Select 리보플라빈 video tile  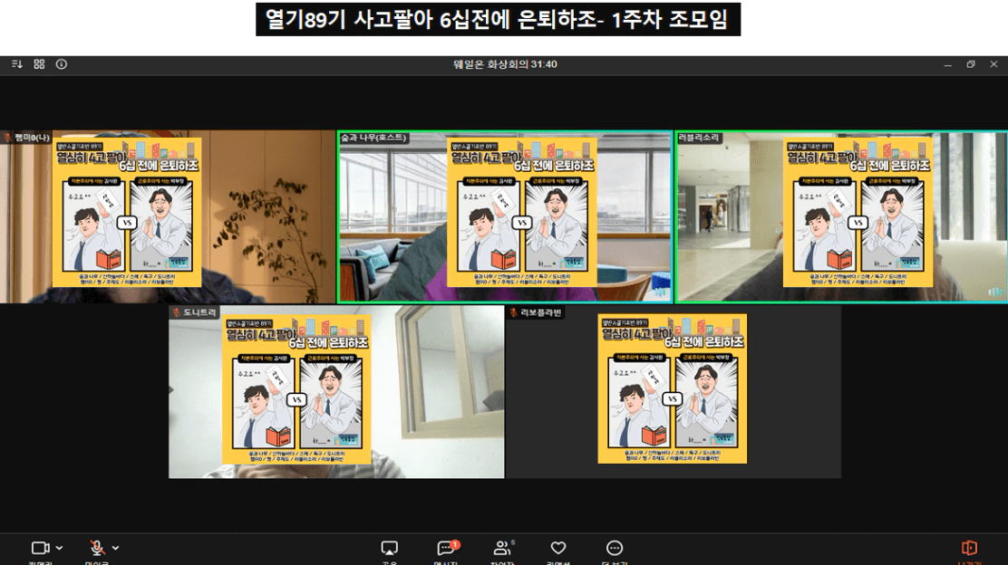point(674,392)
